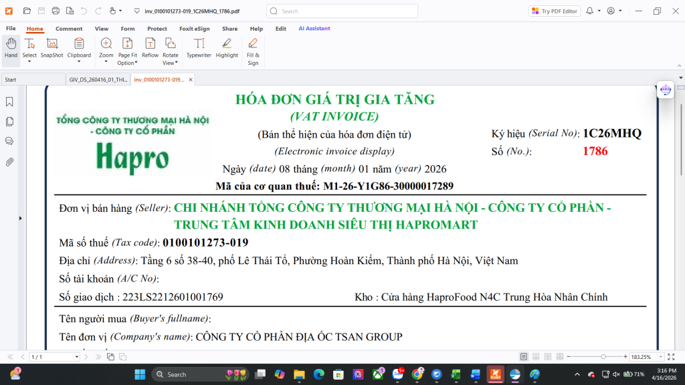
Task: Expand the Zoom tool dropdown
Action: 106,62
